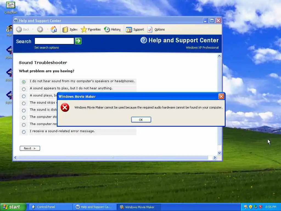Screen dimensions: 281x211
Task: Select the R693 desktop shortcut icon
Action: tap(9, 95)
